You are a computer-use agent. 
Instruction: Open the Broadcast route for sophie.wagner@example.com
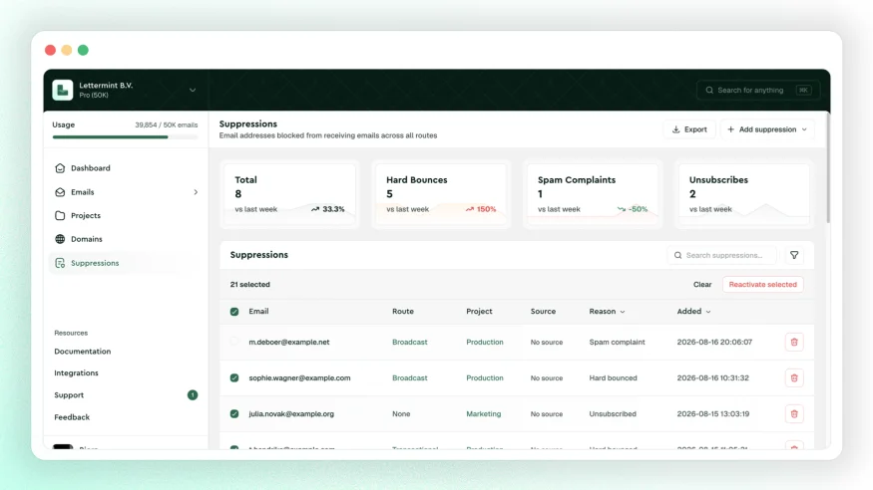(410, 377)
